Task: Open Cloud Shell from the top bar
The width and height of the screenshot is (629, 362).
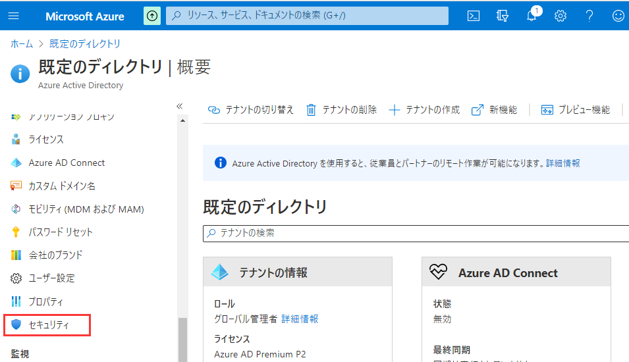Action: [x=473, y=16]
